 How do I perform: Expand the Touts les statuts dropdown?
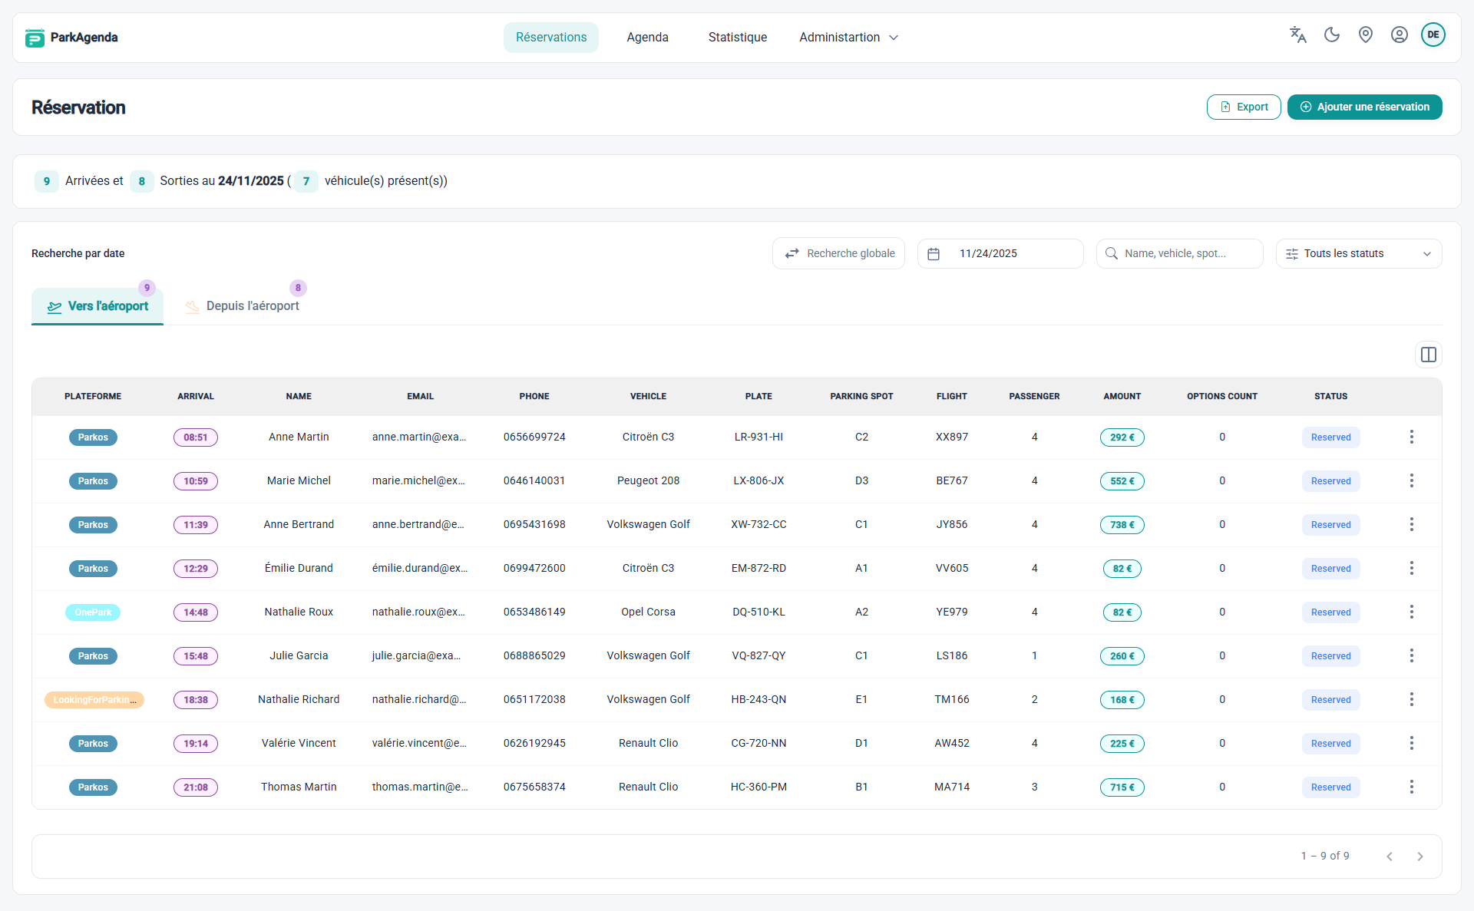coord(1358,253)
